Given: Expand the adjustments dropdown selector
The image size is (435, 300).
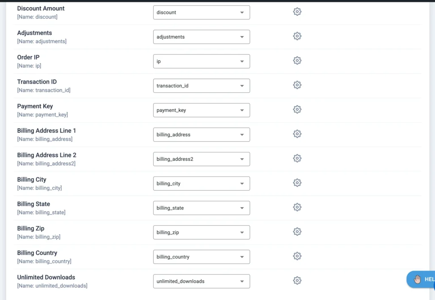Looking at the screenshot, I should [x=201, y=36].
